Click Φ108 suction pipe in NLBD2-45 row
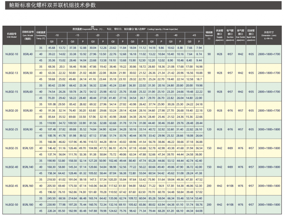 click(x=230, y=186)
